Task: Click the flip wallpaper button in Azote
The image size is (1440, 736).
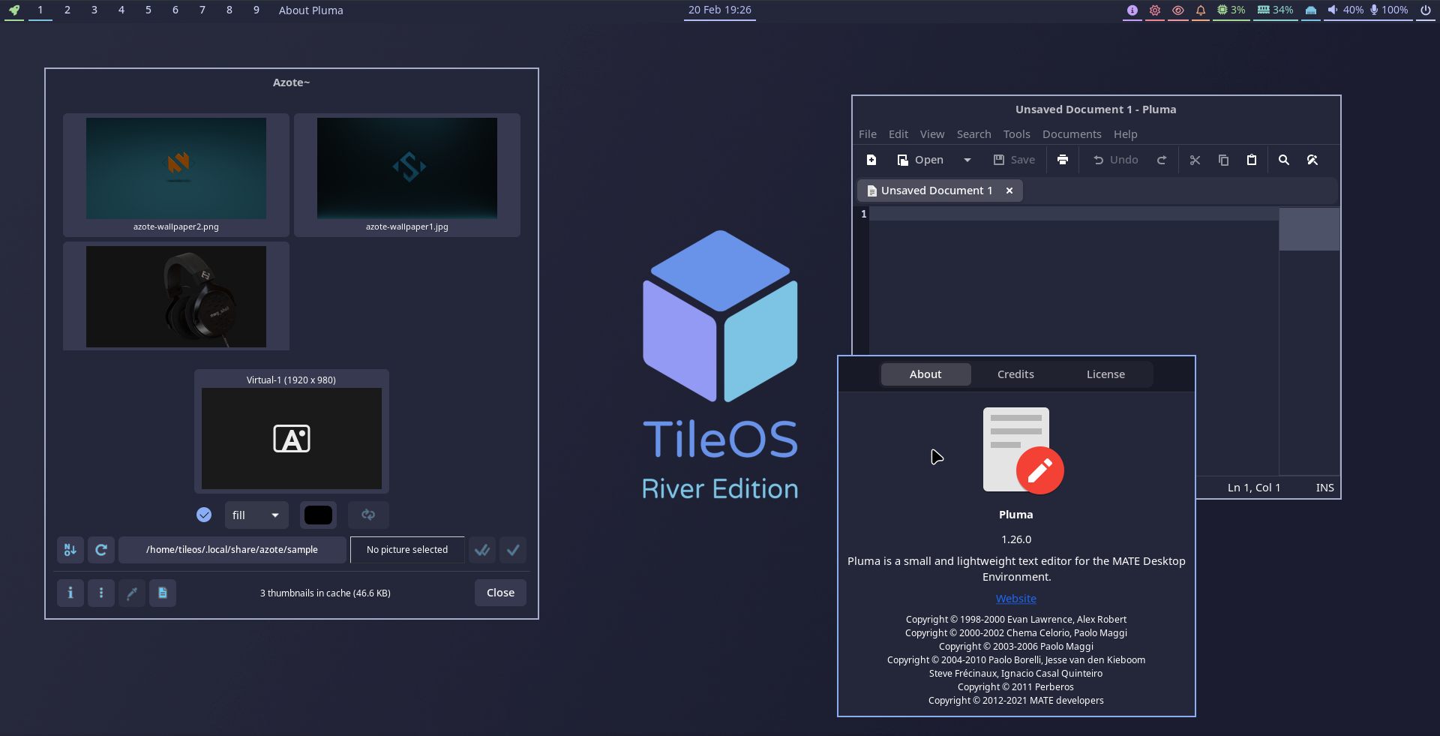Action: (368, 515)
